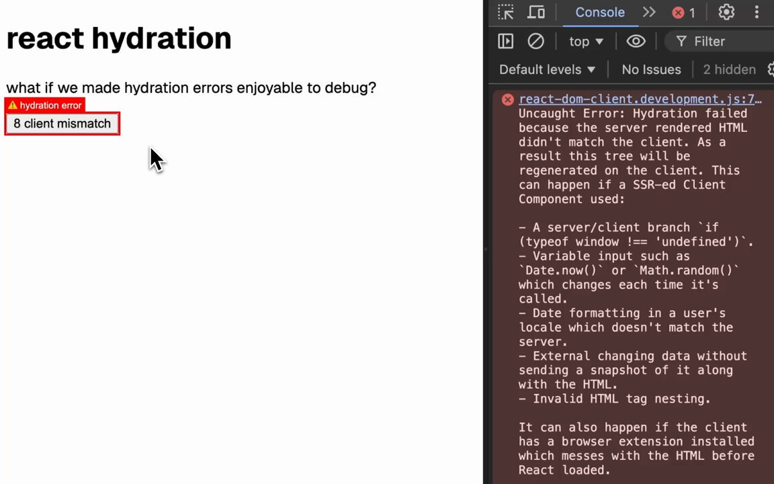Image resolution: width=774 pixels, height=484 pixels.
Task: Activate the inspect element picker icon
Action: pos(505,12)
